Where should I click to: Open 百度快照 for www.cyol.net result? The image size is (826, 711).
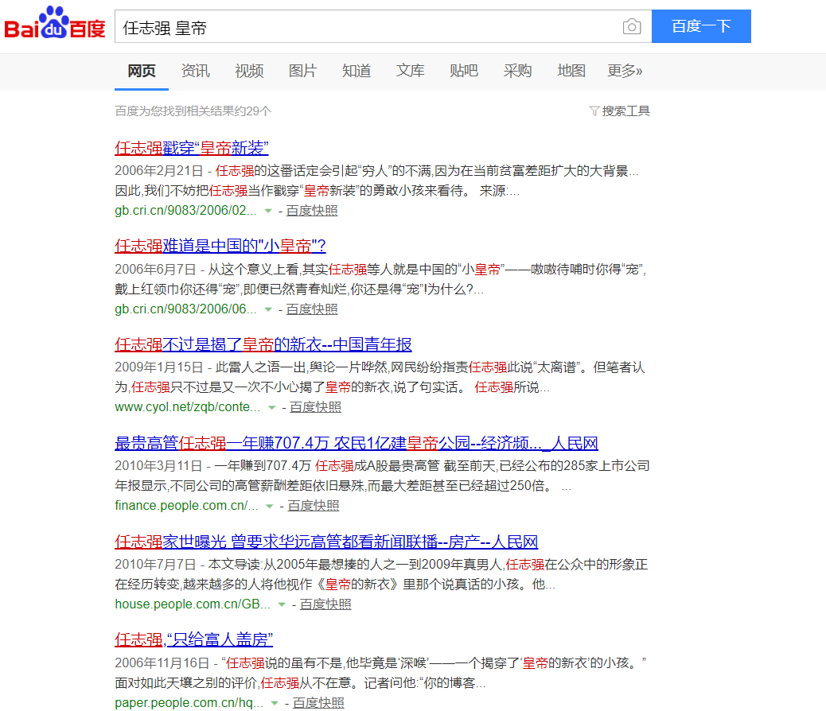[x=316, y=407]
